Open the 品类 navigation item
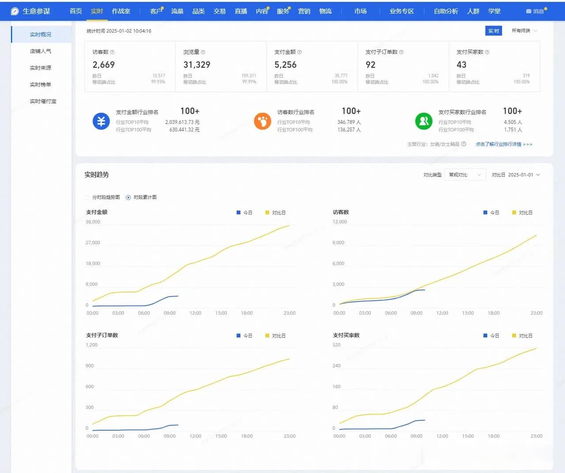The image size is (565, 473). 199,11
